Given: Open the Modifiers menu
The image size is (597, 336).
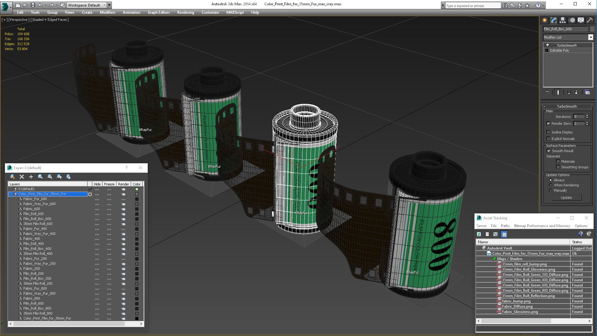Looking at the screenshot, I should (x=108, y=12).
